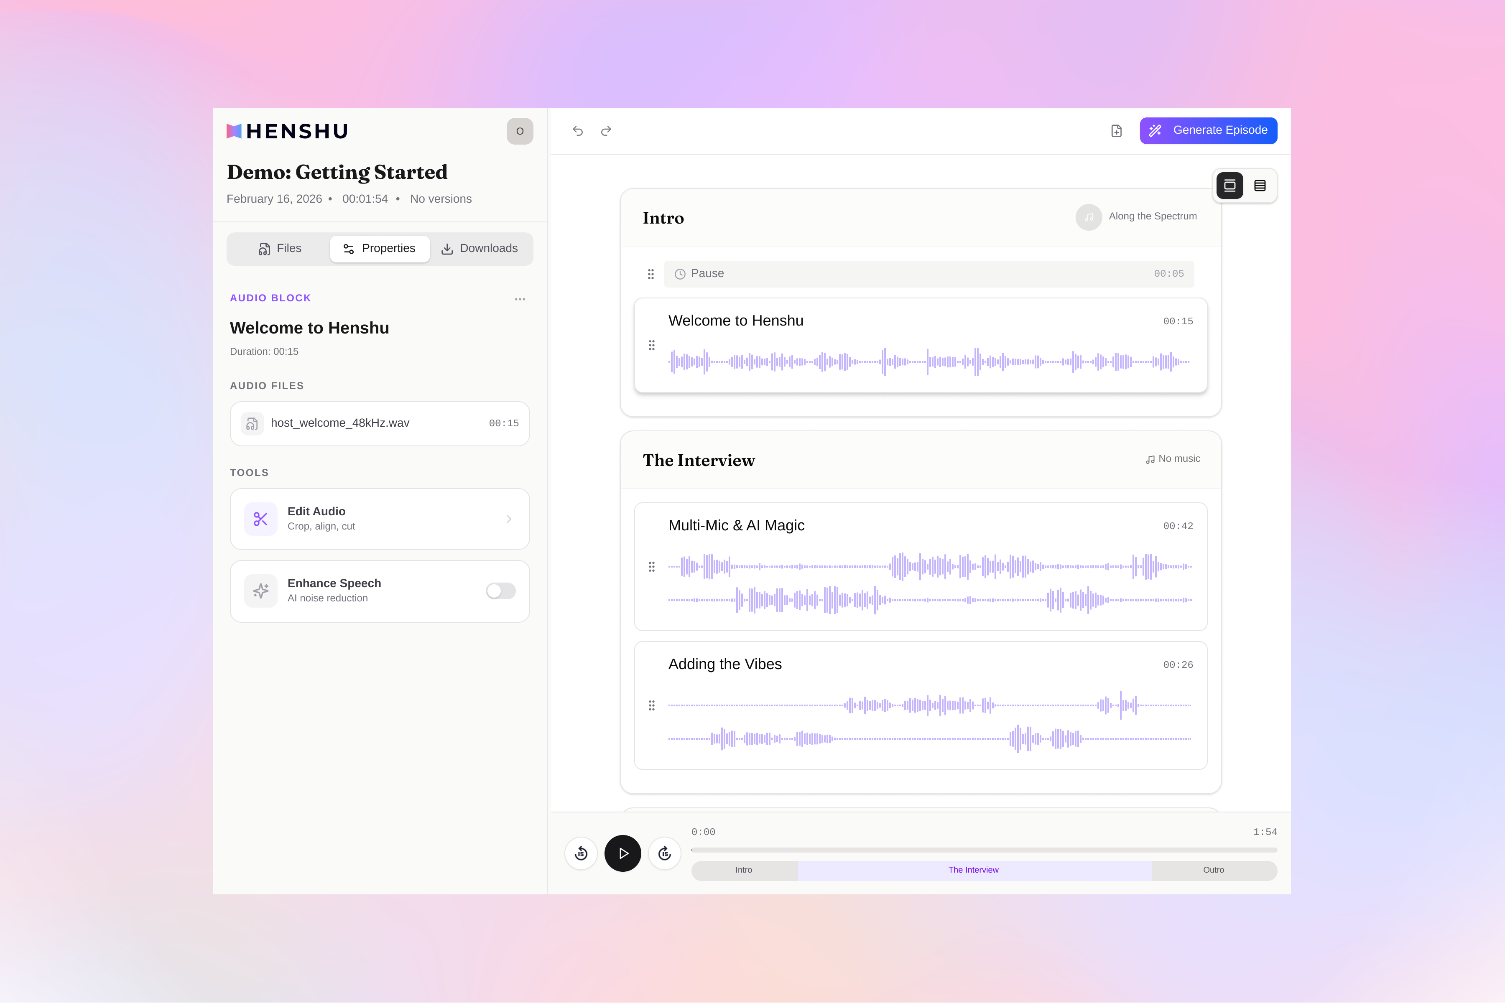Viewport: 1505px width, 1003px height.
Task: Click the playback progress bar
Action: (984, 850)
